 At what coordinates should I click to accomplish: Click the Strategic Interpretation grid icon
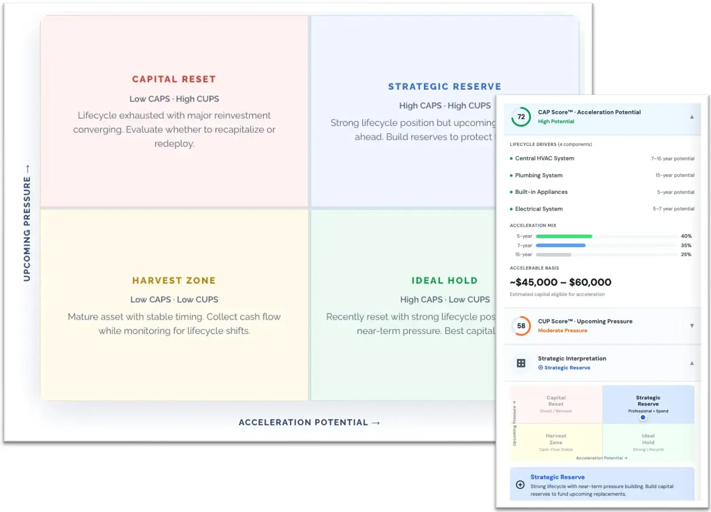(521, 363)
